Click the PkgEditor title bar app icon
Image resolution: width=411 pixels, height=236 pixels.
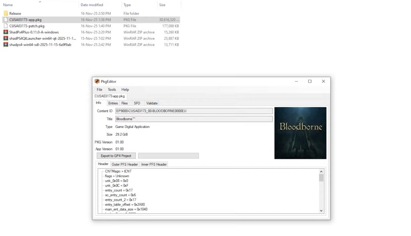pos(97,81)
